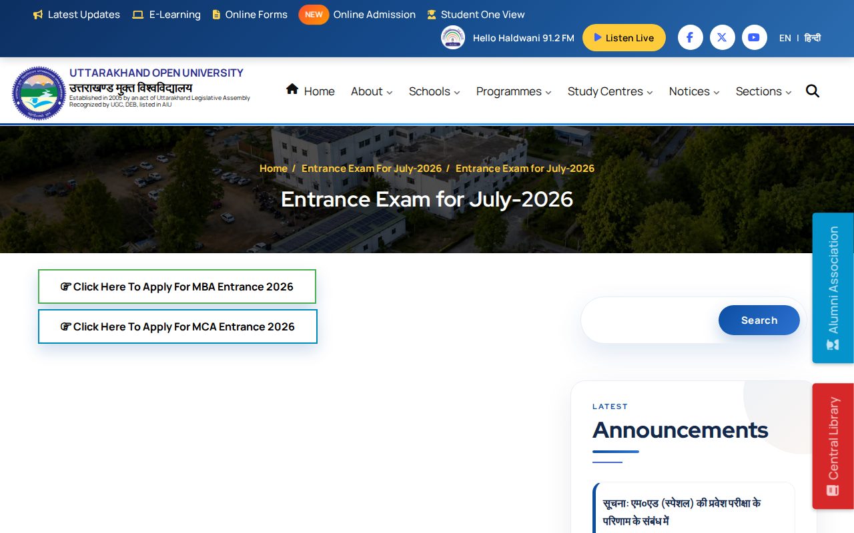The width and height of the screenshot is (854, 533).
Task: Open Online Forms link
Action: click(250, 15)
